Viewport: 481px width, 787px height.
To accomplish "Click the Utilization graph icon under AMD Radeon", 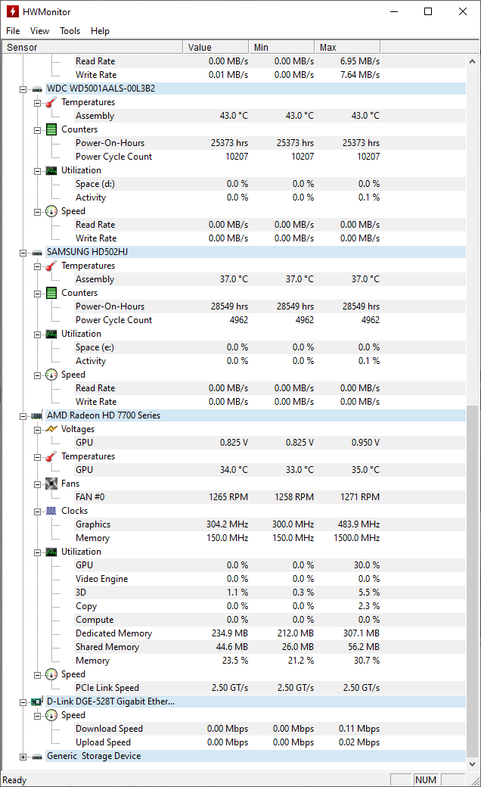I will click(x=51, y=552).
